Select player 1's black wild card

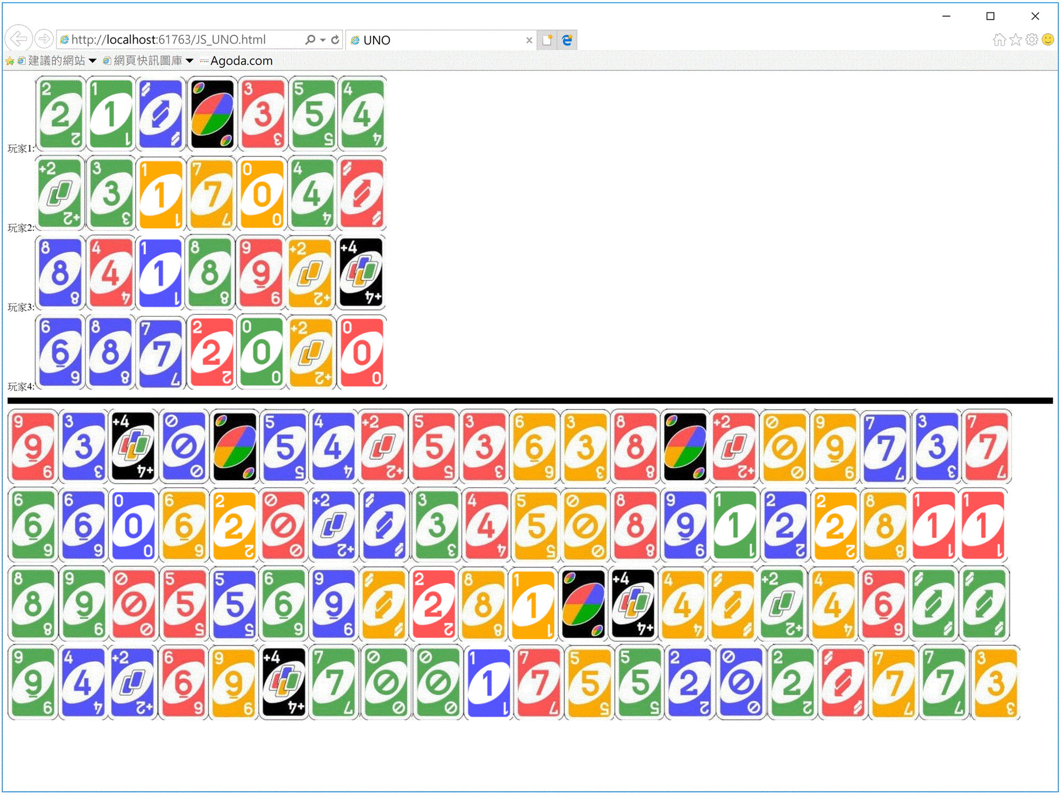(211, 114)
